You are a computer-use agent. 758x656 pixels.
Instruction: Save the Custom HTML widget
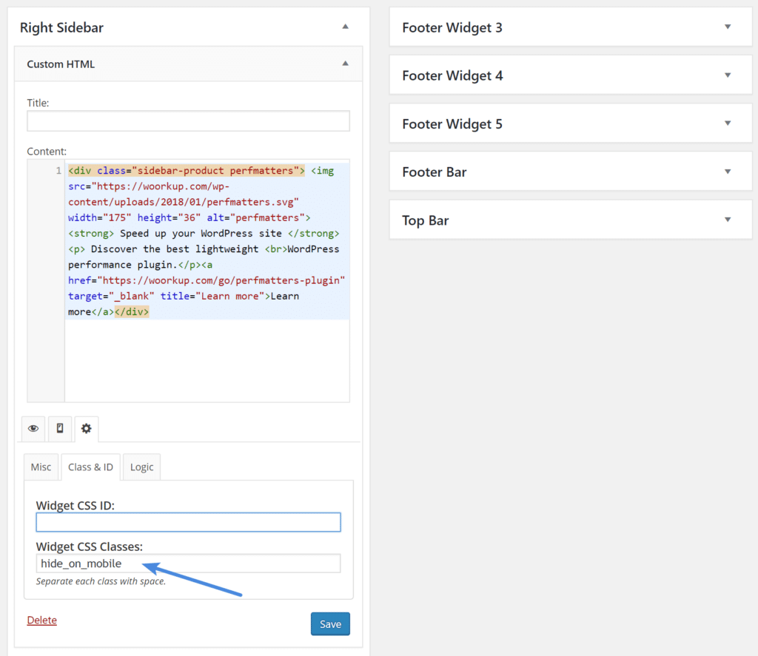330,624
